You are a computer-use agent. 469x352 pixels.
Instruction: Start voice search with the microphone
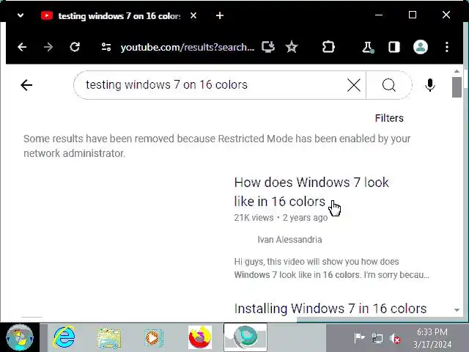point(430,85)
